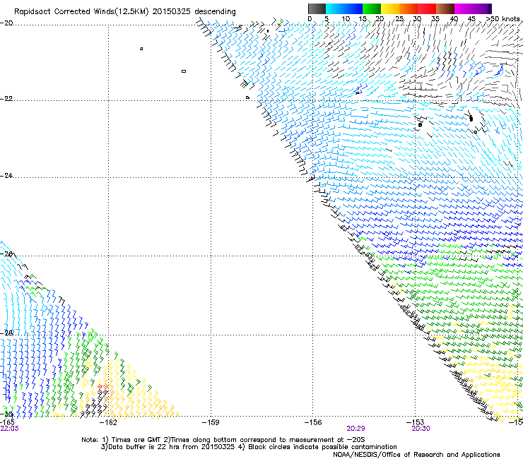Click the green 15-20 knots legend segment

pos(372,8)
